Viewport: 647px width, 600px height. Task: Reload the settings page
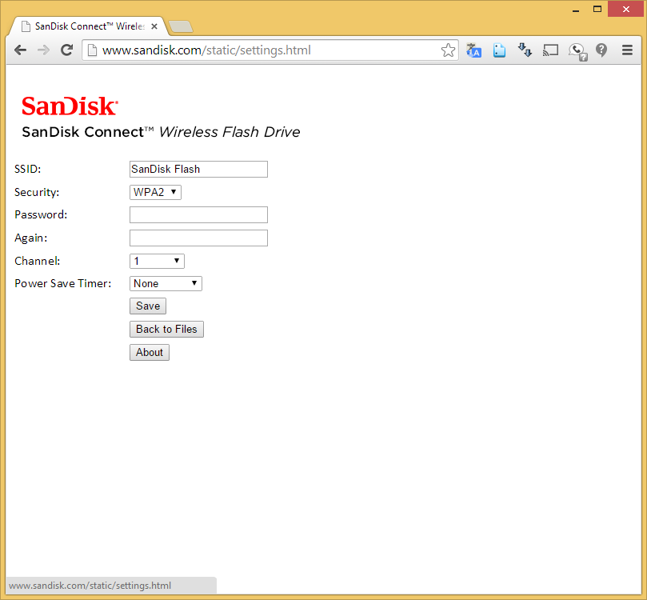click(x=67, y=50)
